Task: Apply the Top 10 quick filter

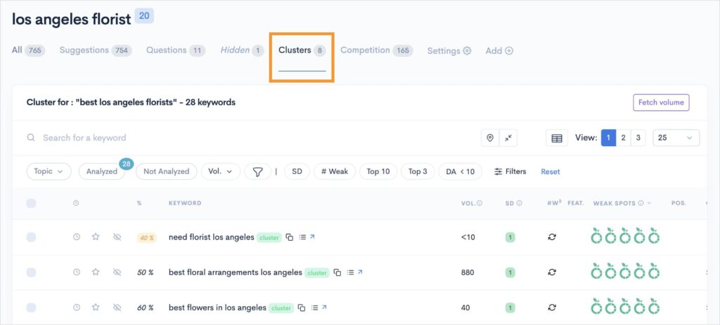Action: coord(378,171)
